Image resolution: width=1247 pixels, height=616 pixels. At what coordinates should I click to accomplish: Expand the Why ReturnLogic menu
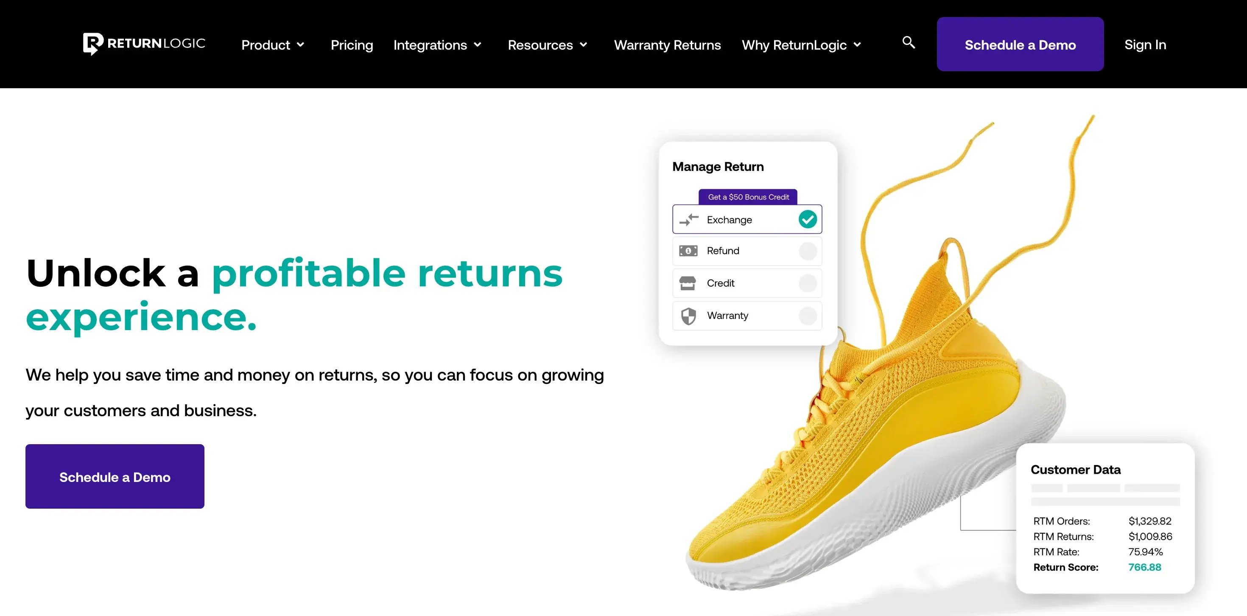click(802, 45)
